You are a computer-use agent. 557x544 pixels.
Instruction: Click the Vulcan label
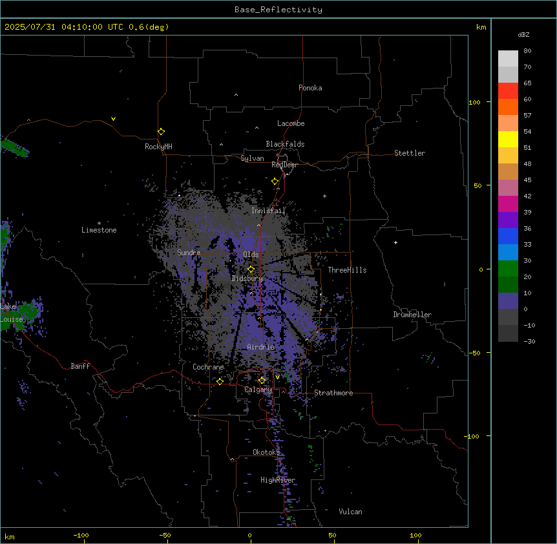point(350,512)
